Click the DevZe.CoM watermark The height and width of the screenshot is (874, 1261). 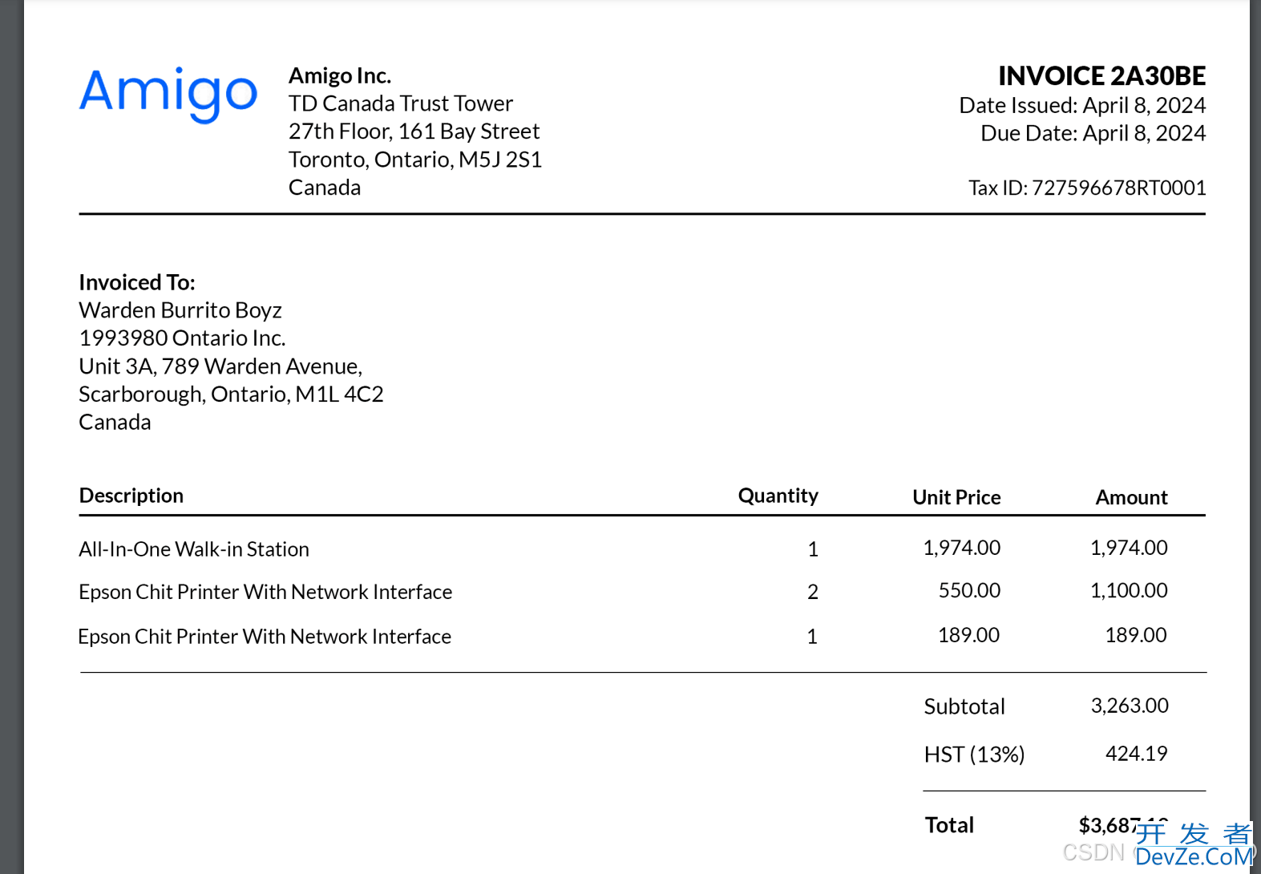[1194, 856]
